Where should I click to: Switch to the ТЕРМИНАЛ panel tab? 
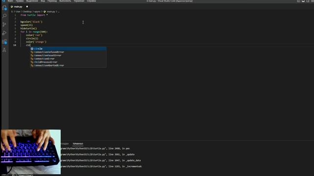click(78, 144)
